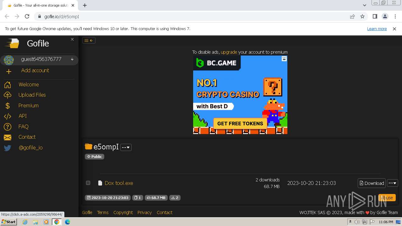The height and width of the screenshot is (226, 402).
Task: Open the Windows Start button
Action: coord(8,222)
